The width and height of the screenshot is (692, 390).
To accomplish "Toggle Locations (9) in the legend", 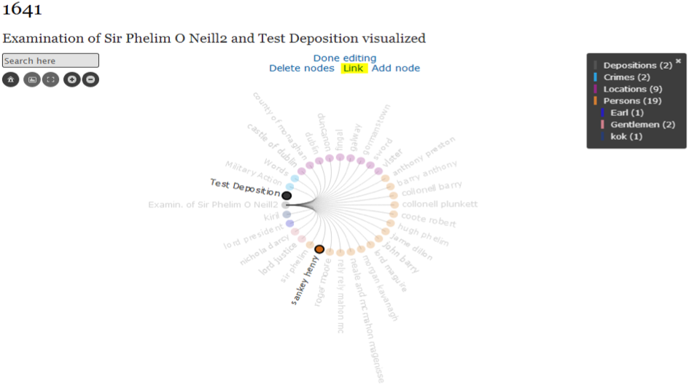I will click(633, 89).
